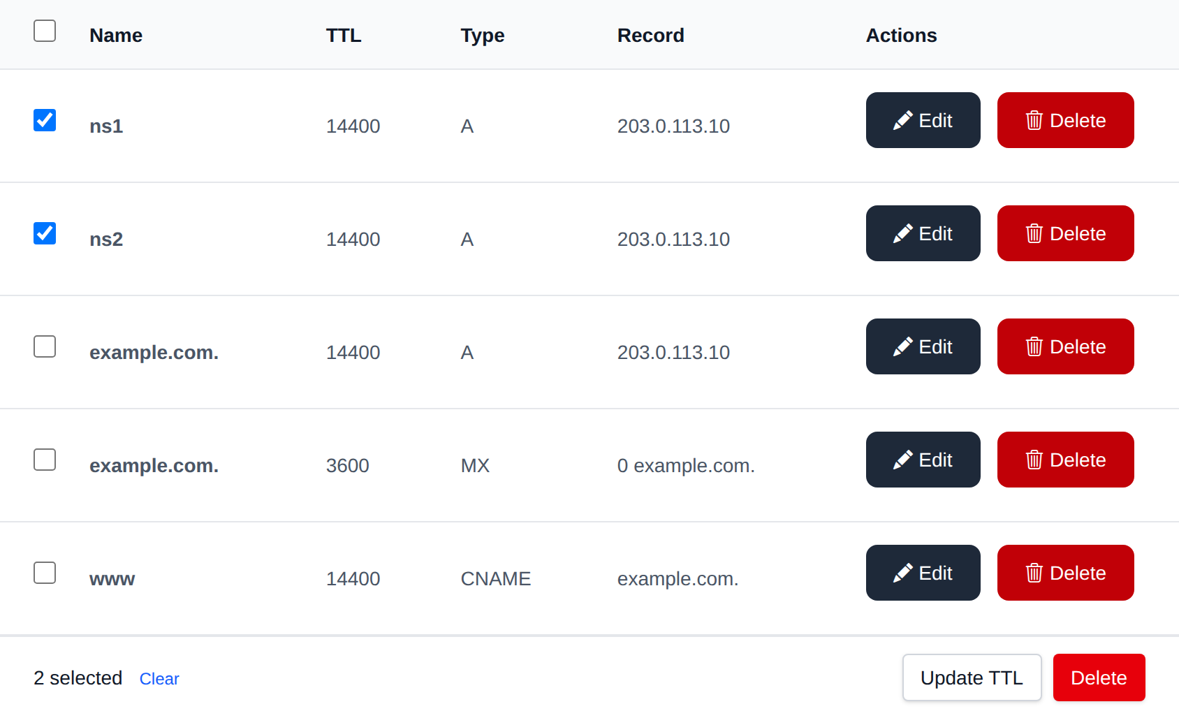Delete the ns1 record
This screenshot has height=718, width=1179.
coord(1065,120)
